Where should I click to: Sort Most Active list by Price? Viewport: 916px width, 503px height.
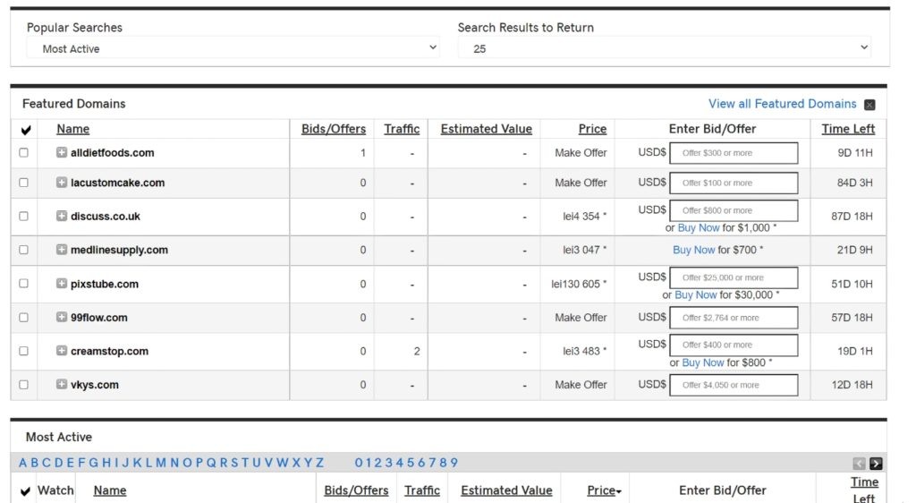tap(604, 490)
